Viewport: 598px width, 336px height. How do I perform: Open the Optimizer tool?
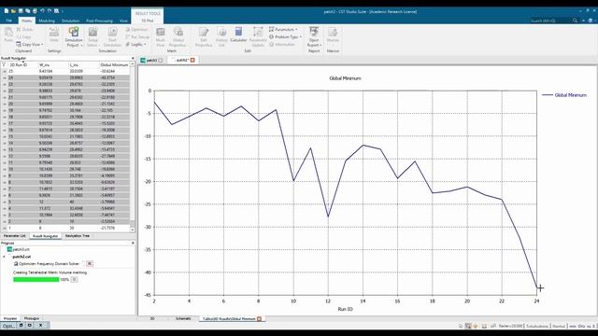136,29
